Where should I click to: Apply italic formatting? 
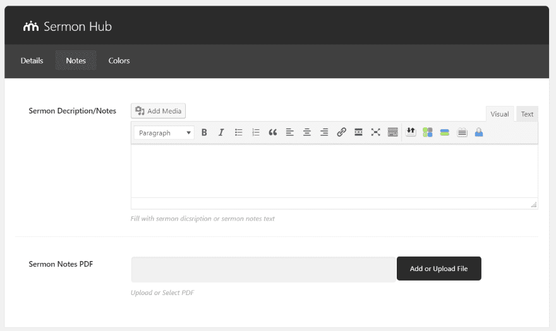221,132
